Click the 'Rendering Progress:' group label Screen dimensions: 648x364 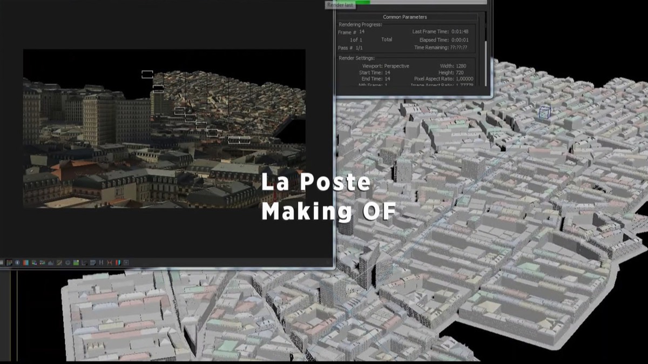(x=360, y=25)
